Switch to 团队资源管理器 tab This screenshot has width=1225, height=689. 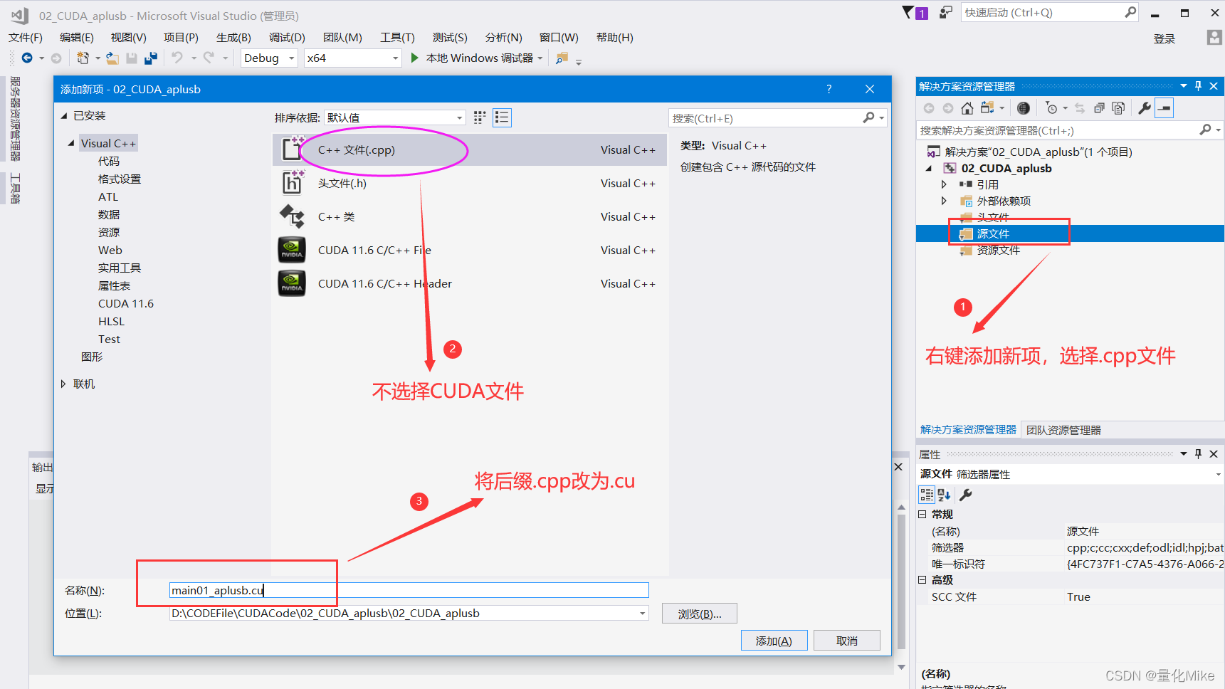point(1063,429)
